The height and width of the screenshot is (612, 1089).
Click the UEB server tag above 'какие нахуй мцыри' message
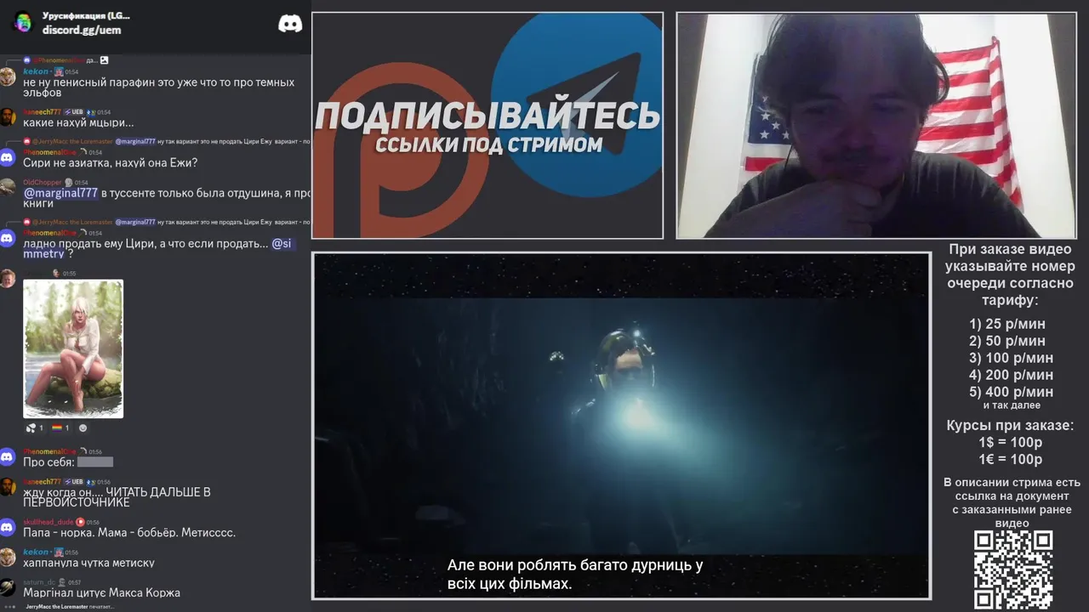pyautogui.click(x=75, y=112)
